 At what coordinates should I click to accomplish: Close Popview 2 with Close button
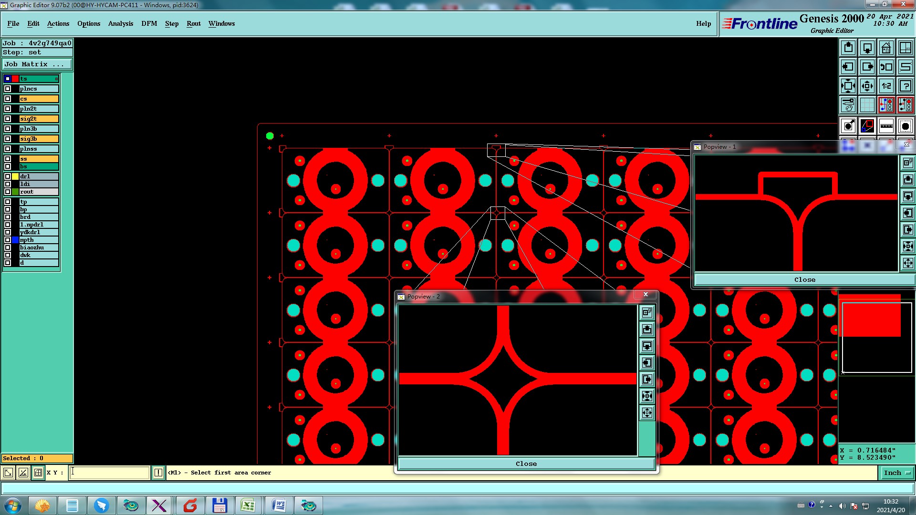tap(526, 463)
